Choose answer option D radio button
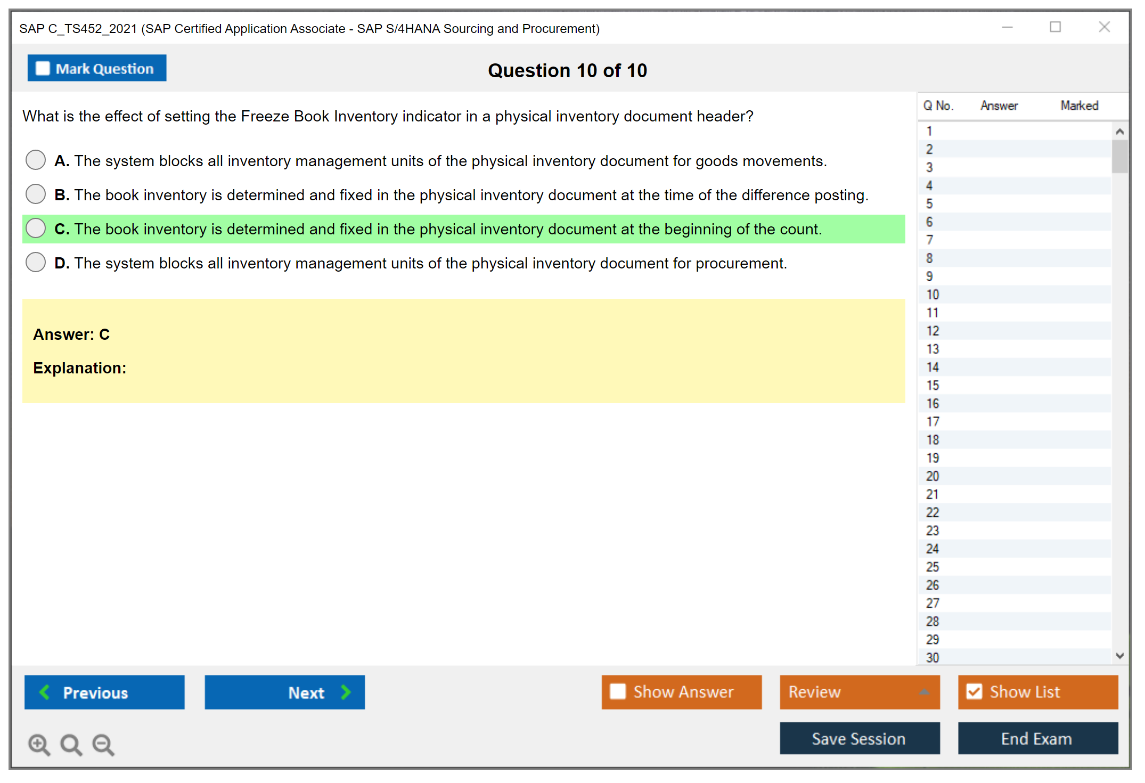Image resolution: width=1145 pixels, height=783 pixels. [x=36, y=262]
